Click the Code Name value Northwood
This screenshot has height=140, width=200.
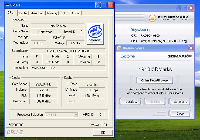45,32
